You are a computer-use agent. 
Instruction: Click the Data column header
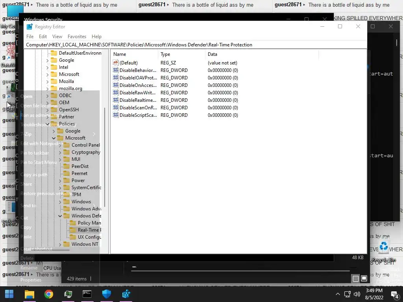click(262, 54)
